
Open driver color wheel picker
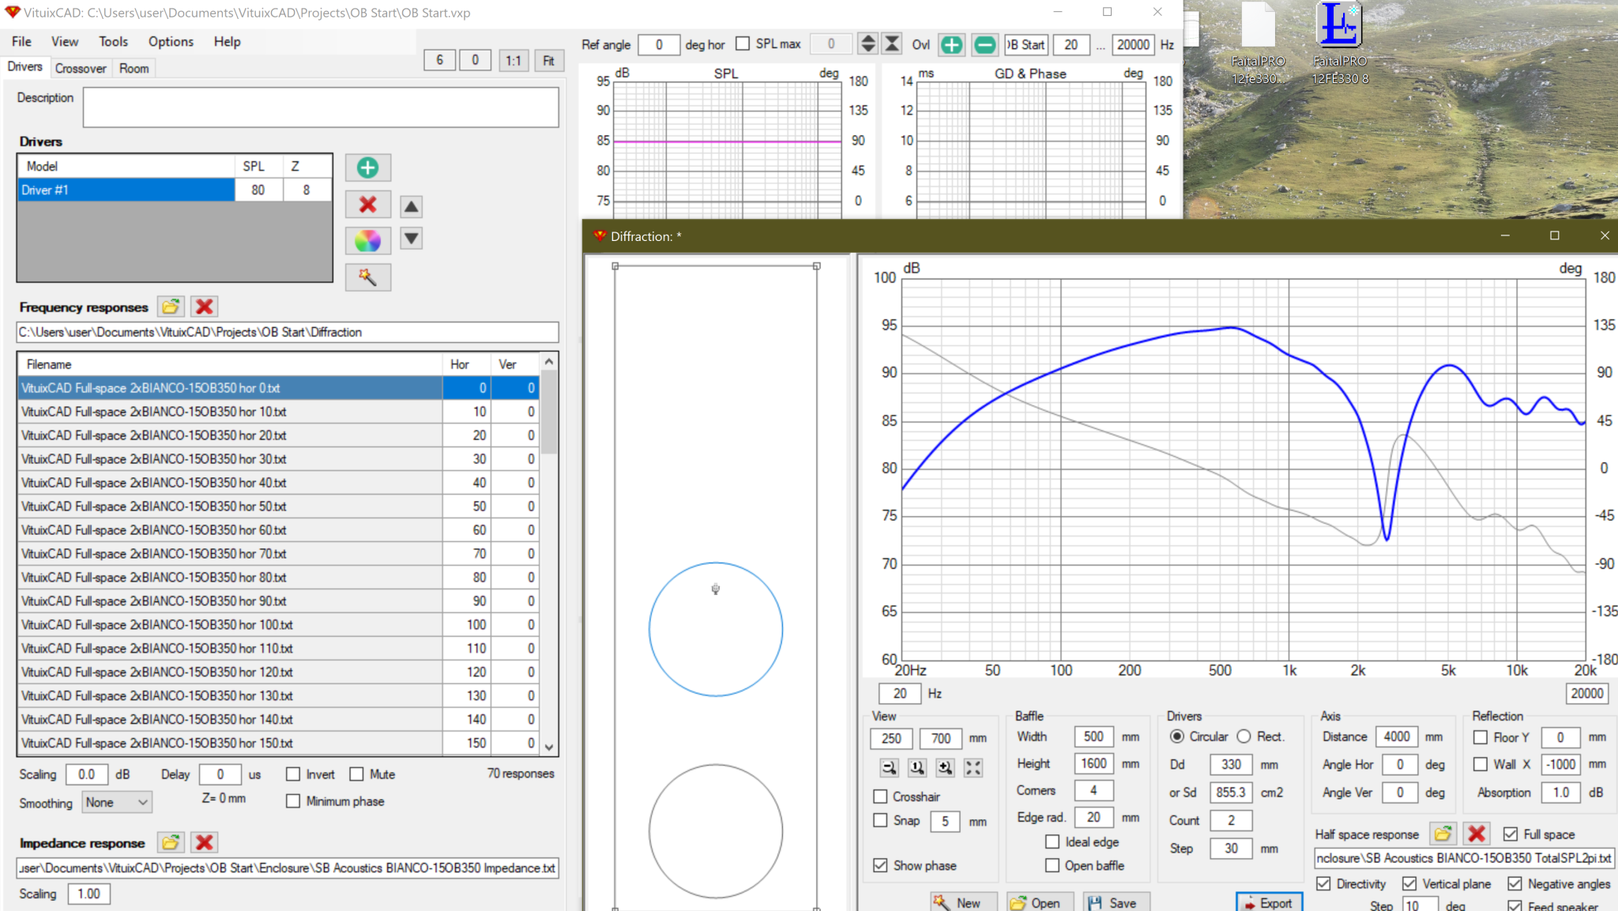(x=367, y=241)
